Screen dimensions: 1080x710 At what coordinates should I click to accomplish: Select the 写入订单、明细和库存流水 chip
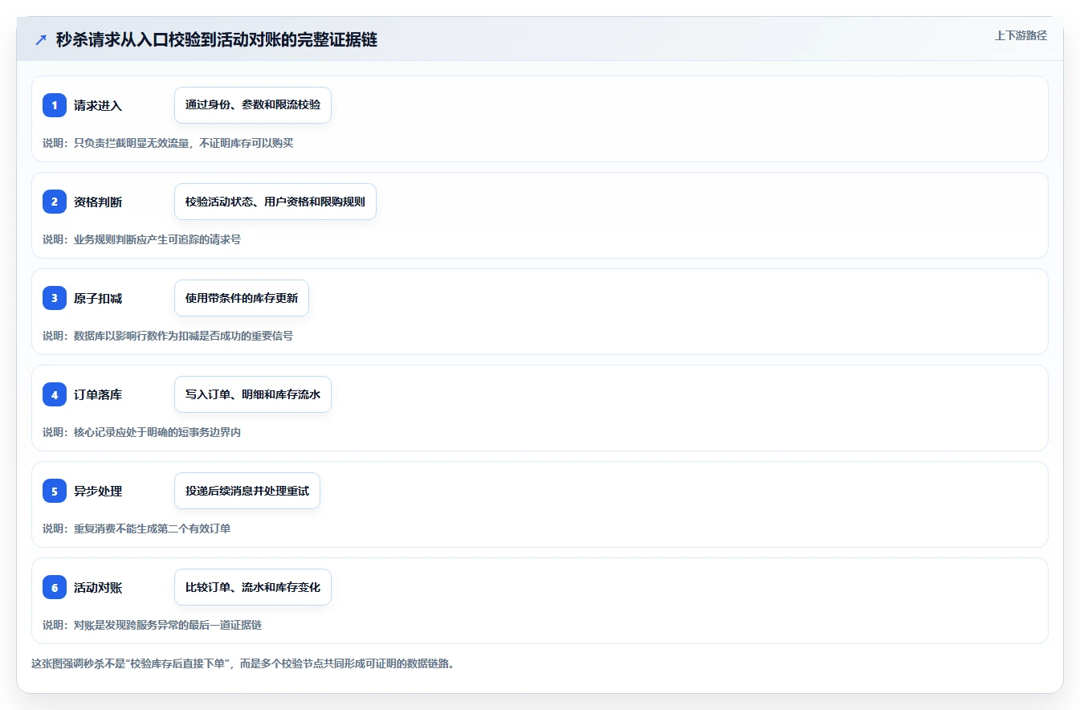[253, 394]
